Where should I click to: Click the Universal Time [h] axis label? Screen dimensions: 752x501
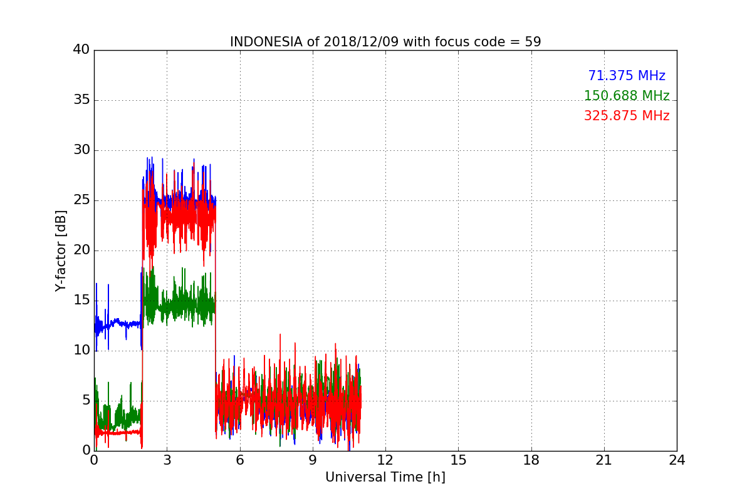pyautogui.click(x=385, y=477)
